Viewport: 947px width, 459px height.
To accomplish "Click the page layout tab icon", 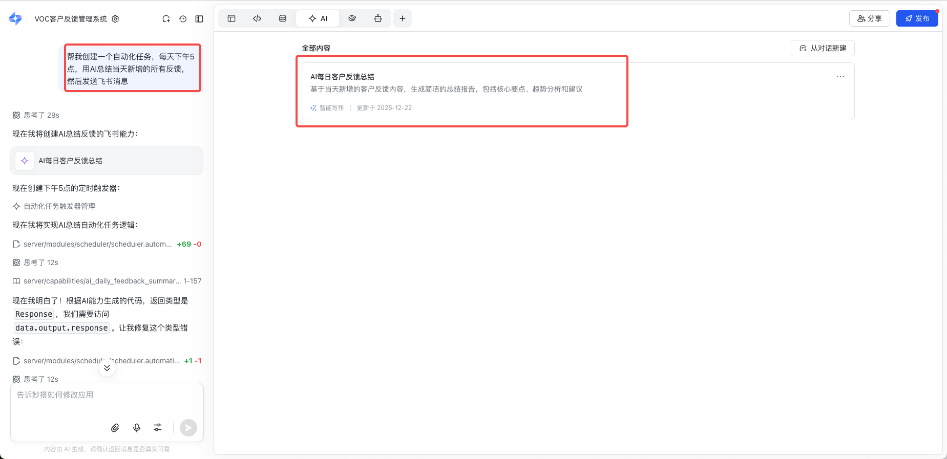I will (x=232, y=18).
